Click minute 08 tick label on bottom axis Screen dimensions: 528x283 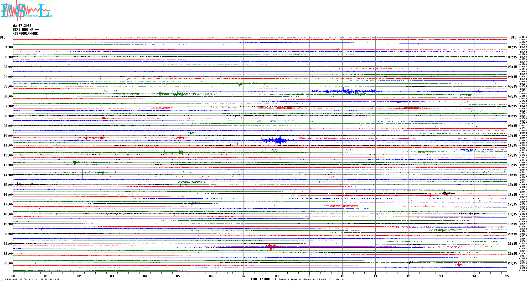tap(277, 276)
